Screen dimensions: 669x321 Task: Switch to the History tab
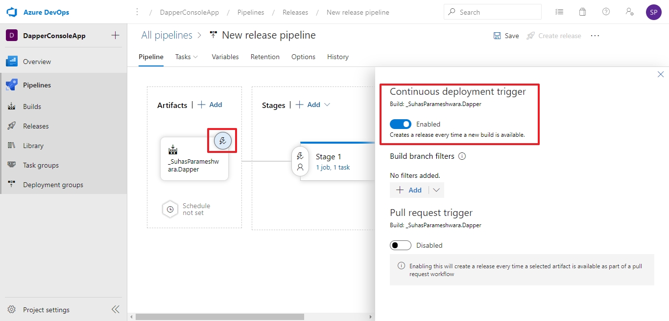click(338, 57)
